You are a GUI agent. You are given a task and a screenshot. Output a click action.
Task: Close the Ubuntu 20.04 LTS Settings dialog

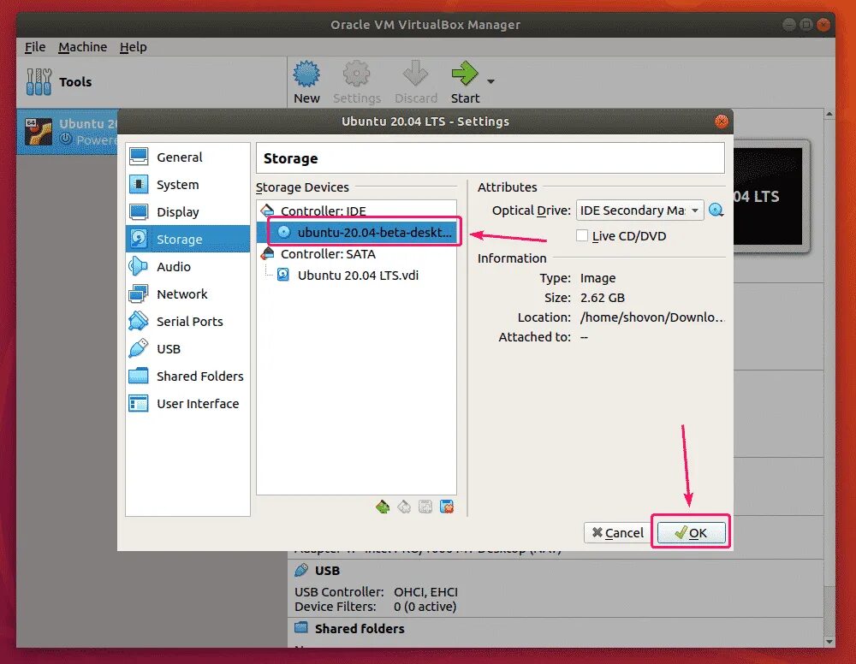click(x=721, y=122)
